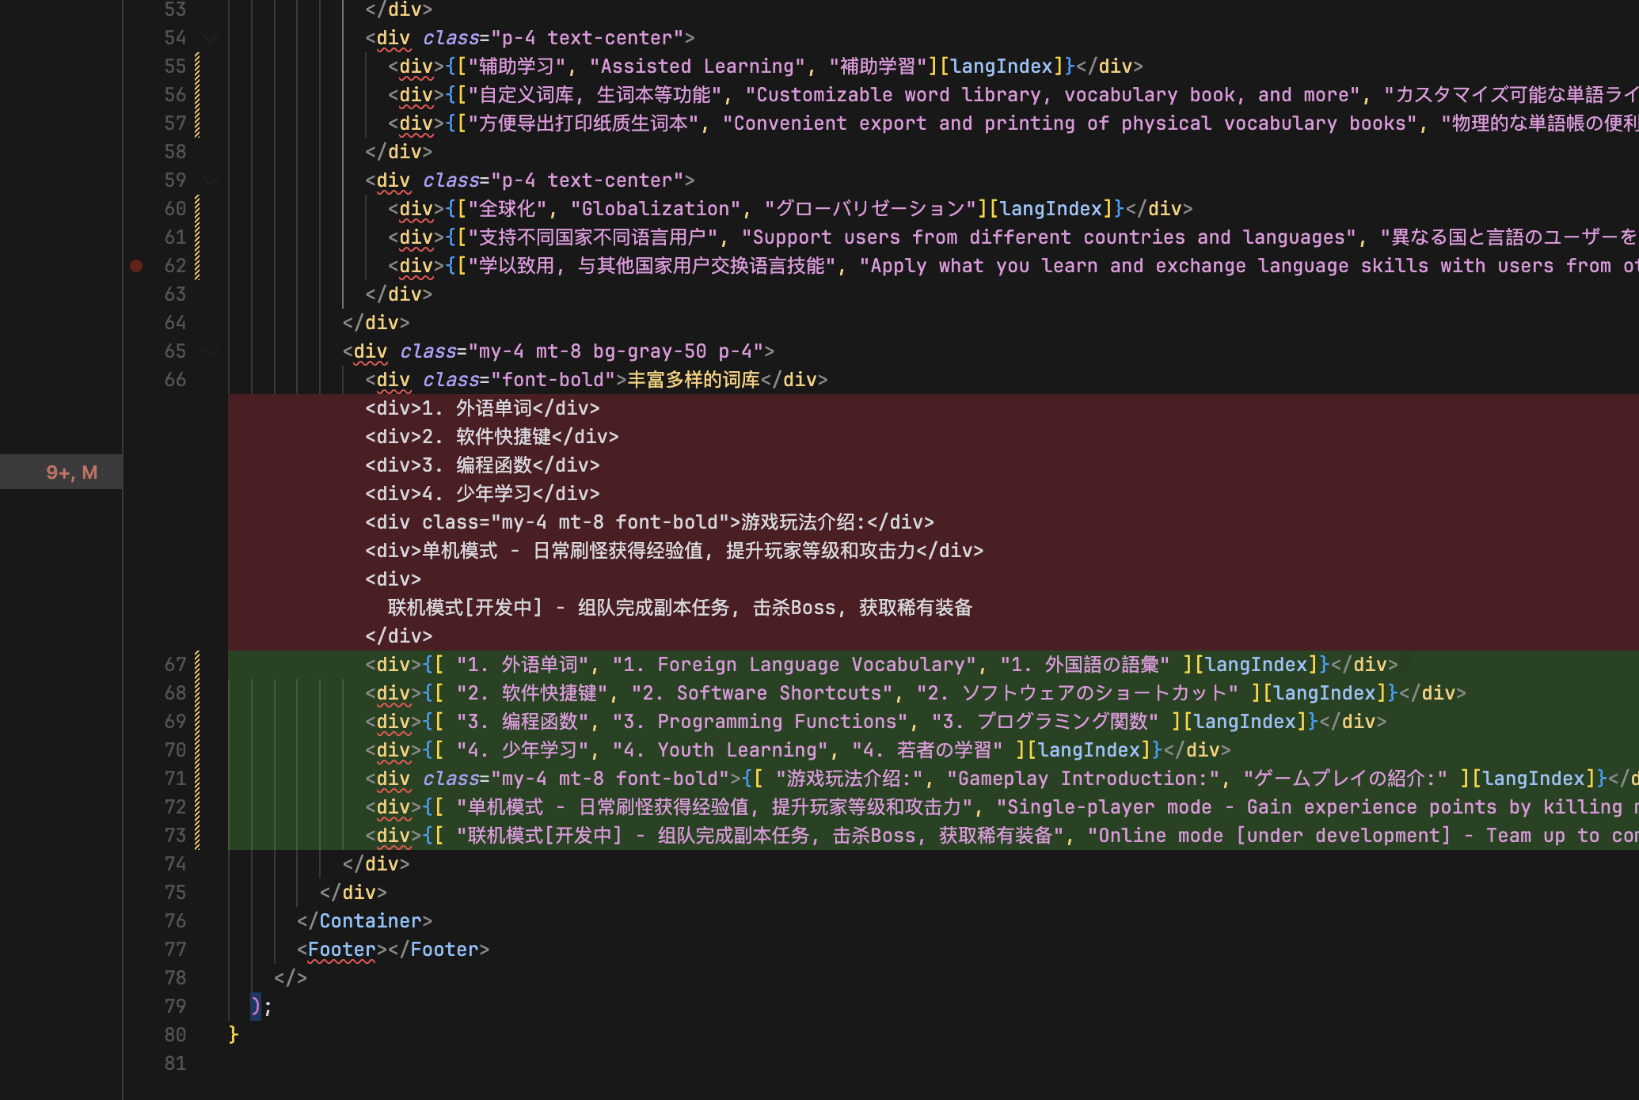Click the change marker next to line 73

click(x=197, y=836)
